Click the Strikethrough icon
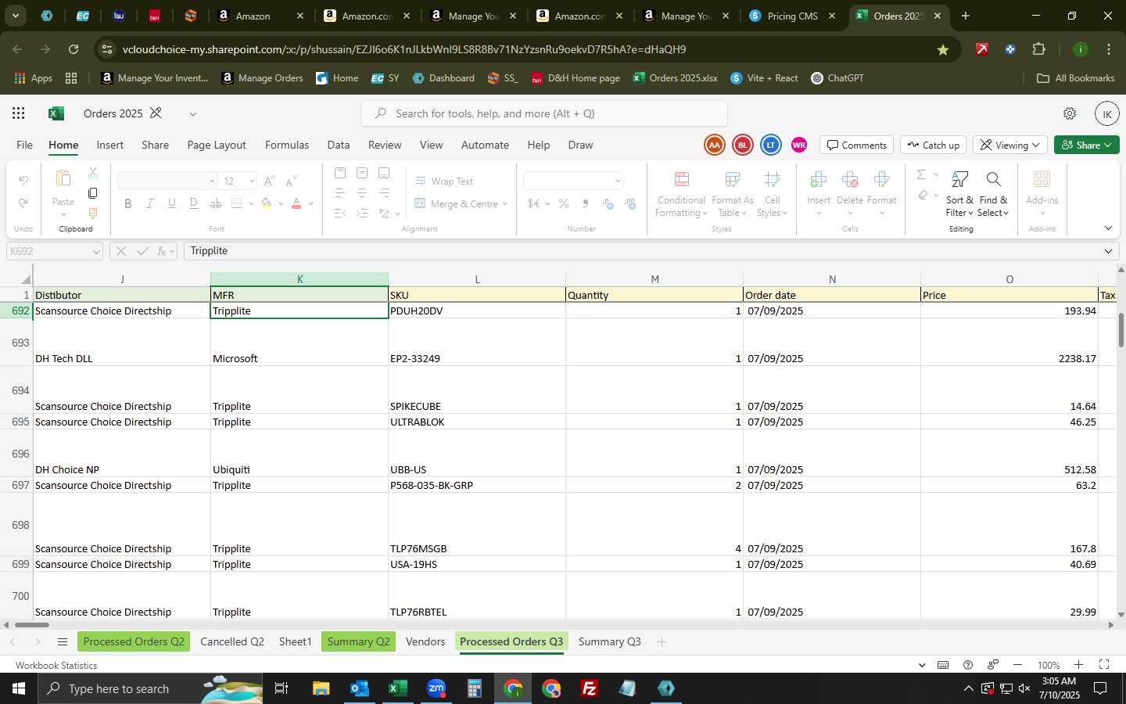 [x=216, y=203]
